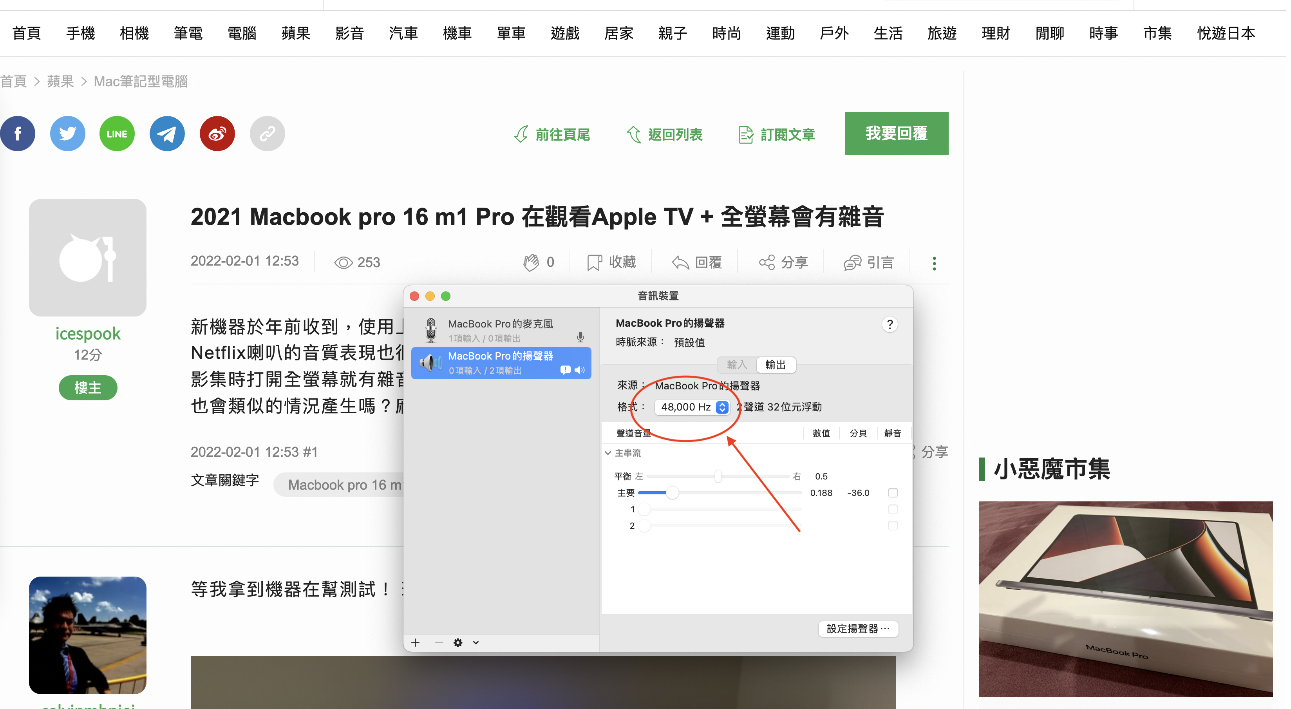The width and height of the screenshot is (1291, 709).
Task: Open 遊戲 category in navigation
Action: tap(565, 34)
